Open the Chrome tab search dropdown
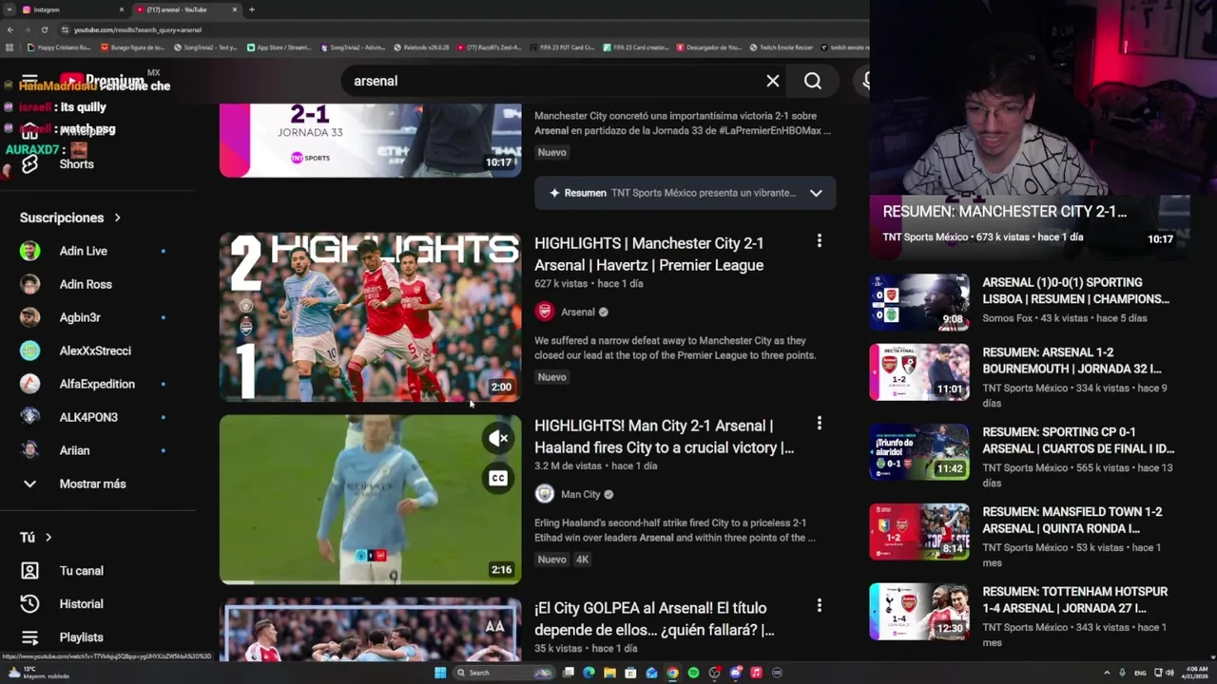This screenshot has width=1217, height=684. pyautogui.click(x=8, y=9)
